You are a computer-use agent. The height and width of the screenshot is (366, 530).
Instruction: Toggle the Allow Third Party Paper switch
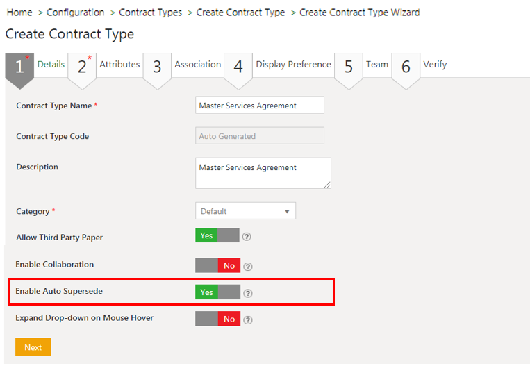point(217,236)
